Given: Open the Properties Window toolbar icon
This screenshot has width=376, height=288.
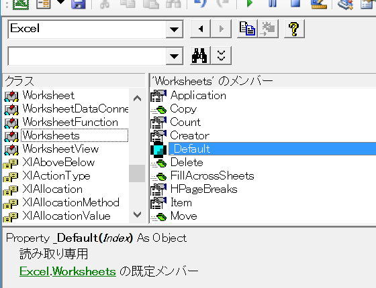Looking at the screenshot, I should coord(368,4).
